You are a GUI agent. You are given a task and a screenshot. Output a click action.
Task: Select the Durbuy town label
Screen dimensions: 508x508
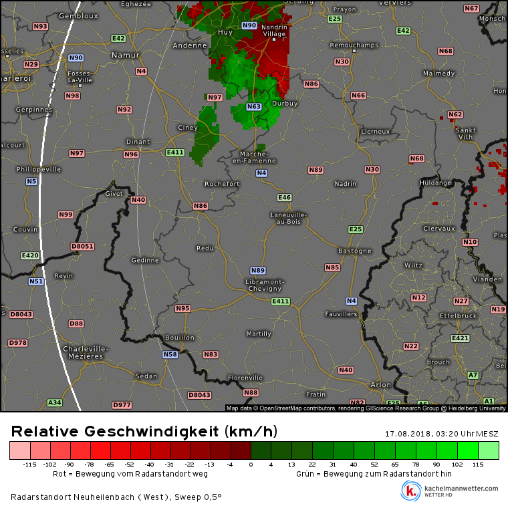pyautogui.click(x=285, y=104)
